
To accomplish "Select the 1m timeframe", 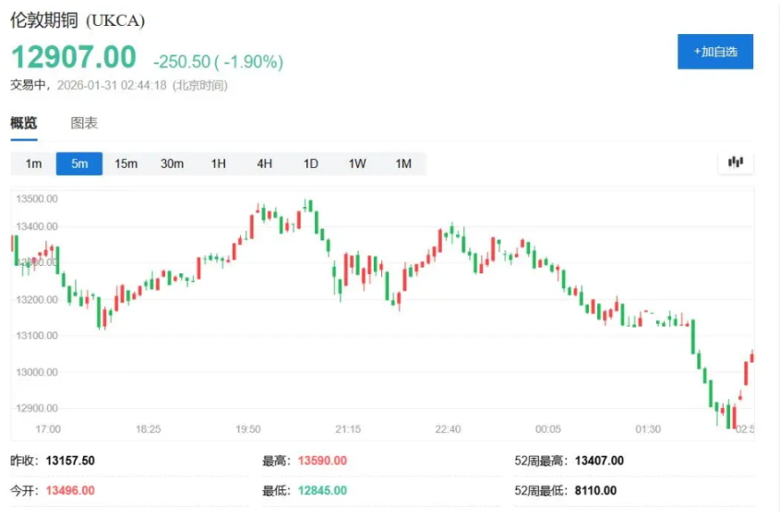I will (x=33, y=163).
